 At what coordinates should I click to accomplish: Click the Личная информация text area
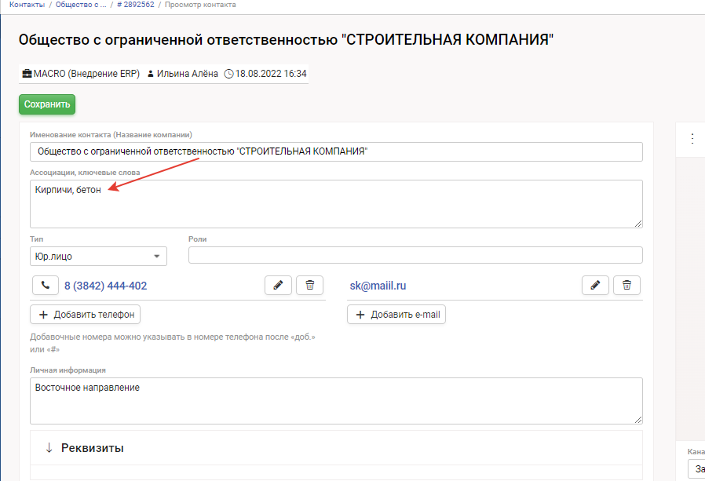coord(336,400)
